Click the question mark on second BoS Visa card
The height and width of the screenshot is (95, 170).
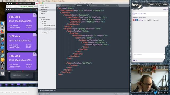[x=35, y=35]
